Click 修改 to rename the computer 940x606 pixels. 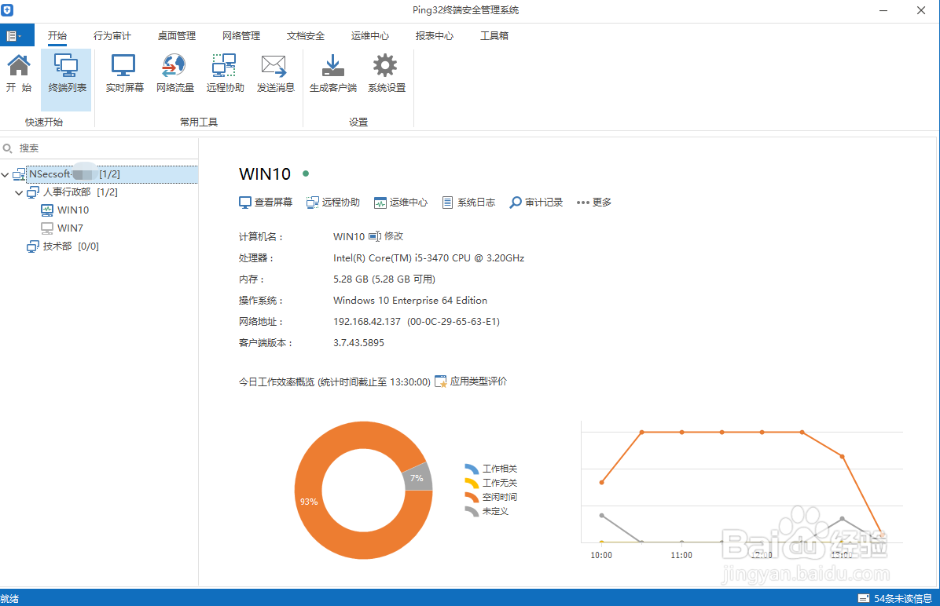pyautogui.click(x=386, y=236)
